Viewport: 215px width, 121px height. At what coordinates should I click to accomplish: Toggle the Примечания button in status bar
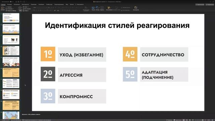point(178,120)
